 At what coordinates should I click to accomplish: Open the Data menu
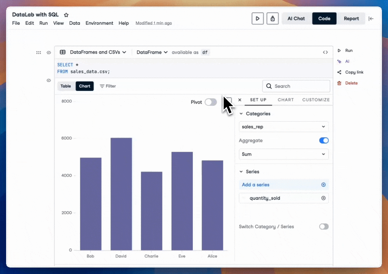click(75, 23)
